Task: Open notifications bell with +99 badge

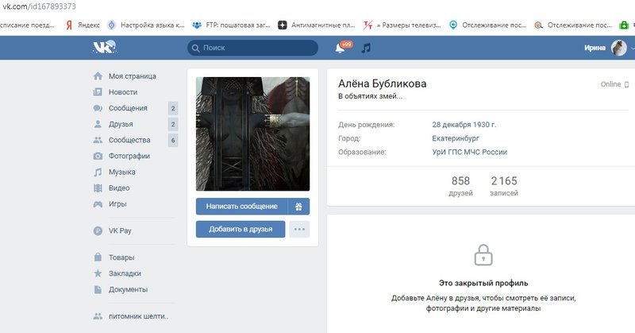Action: (340, 48)
